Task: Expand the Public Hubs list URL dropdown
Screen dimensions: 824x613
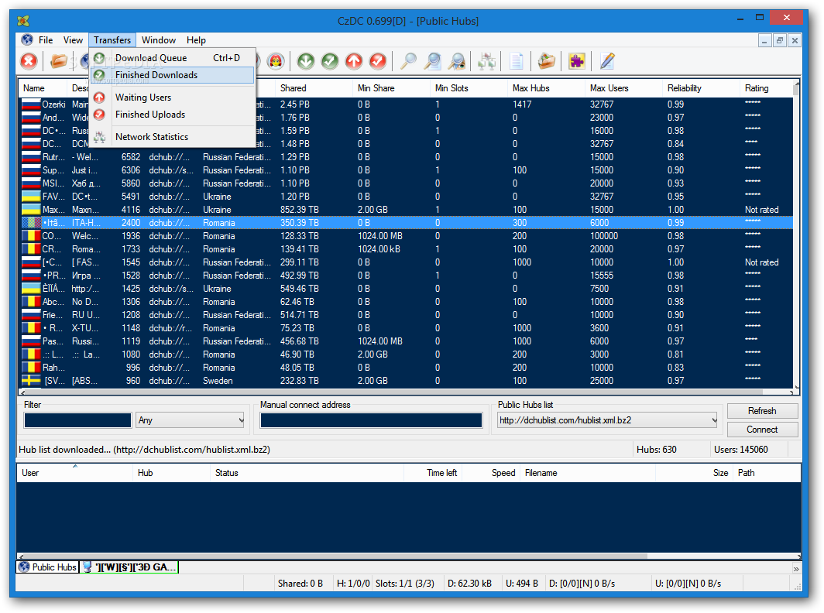Action: [607, 420]
